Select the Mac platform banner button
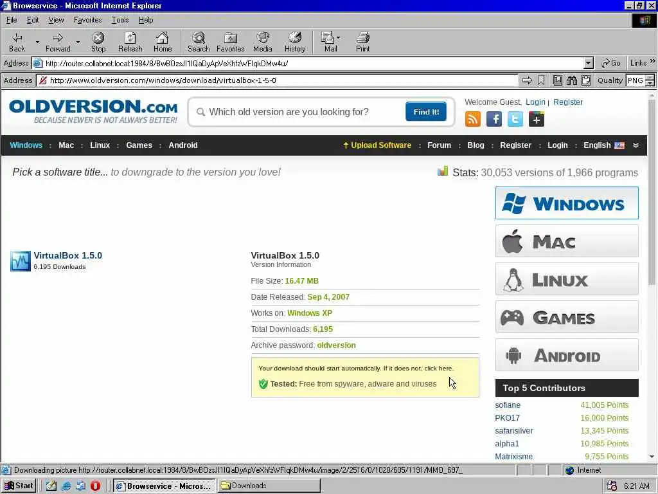Screen dimensions: 658x494 coord(567,241)
